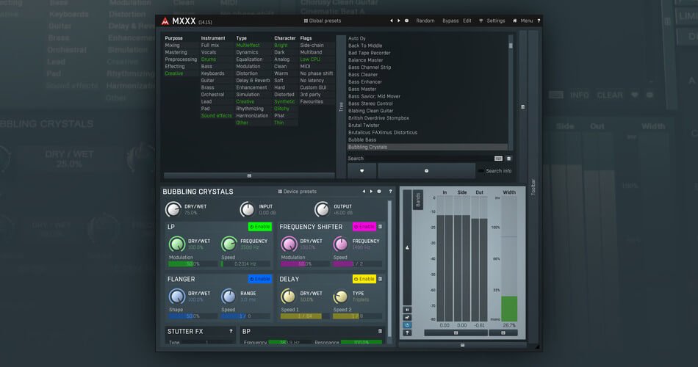Select the Bubble Bass preset
The height and width of the screenshot is (367, 698).
(x=362, y=139)
